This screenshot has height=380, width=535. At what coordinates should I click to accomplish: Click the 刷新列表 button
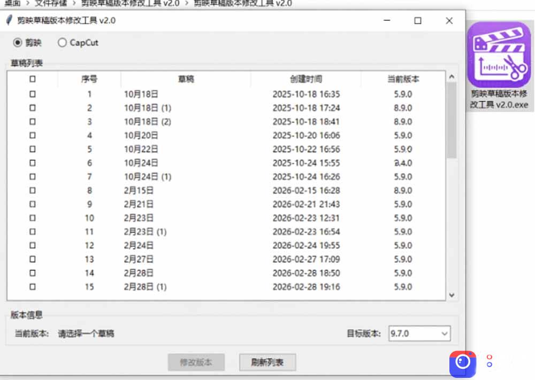click(x=267, y=362)
